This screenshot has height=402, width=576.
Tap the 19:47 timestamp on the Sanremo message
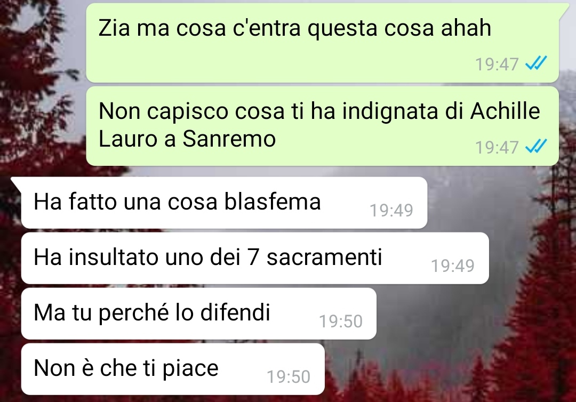(497, 148)
